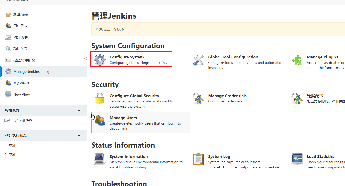The image size is (345, 186).
Task: Select Manage Jenkins in sidebar
Action: [x=26, y=71]
